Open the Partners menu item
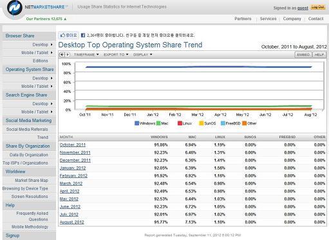This screenshot has height=240, width=329. (243, 19)
